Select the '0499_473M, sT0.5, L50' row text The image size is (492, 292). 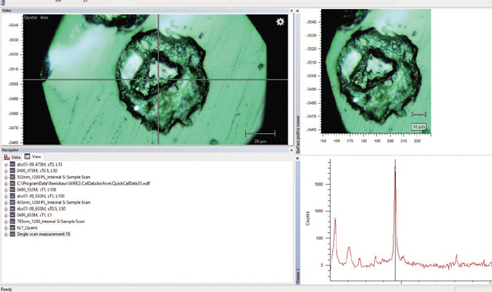(x=37, y=171)
